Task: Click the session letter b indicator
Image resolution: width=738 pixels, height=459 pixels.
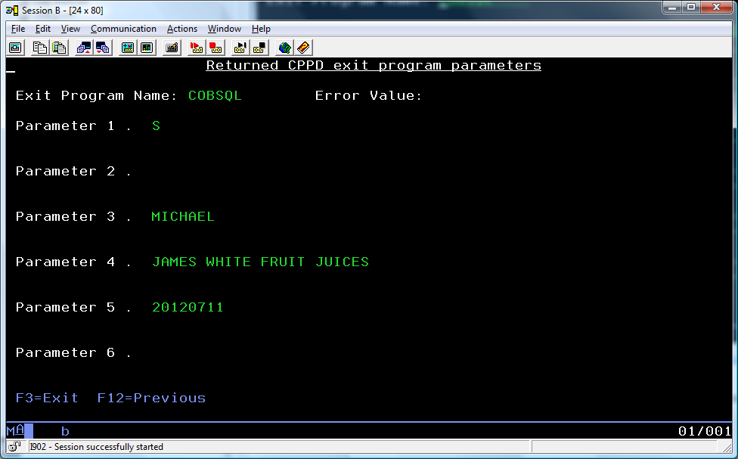Action: click(65, 431)
